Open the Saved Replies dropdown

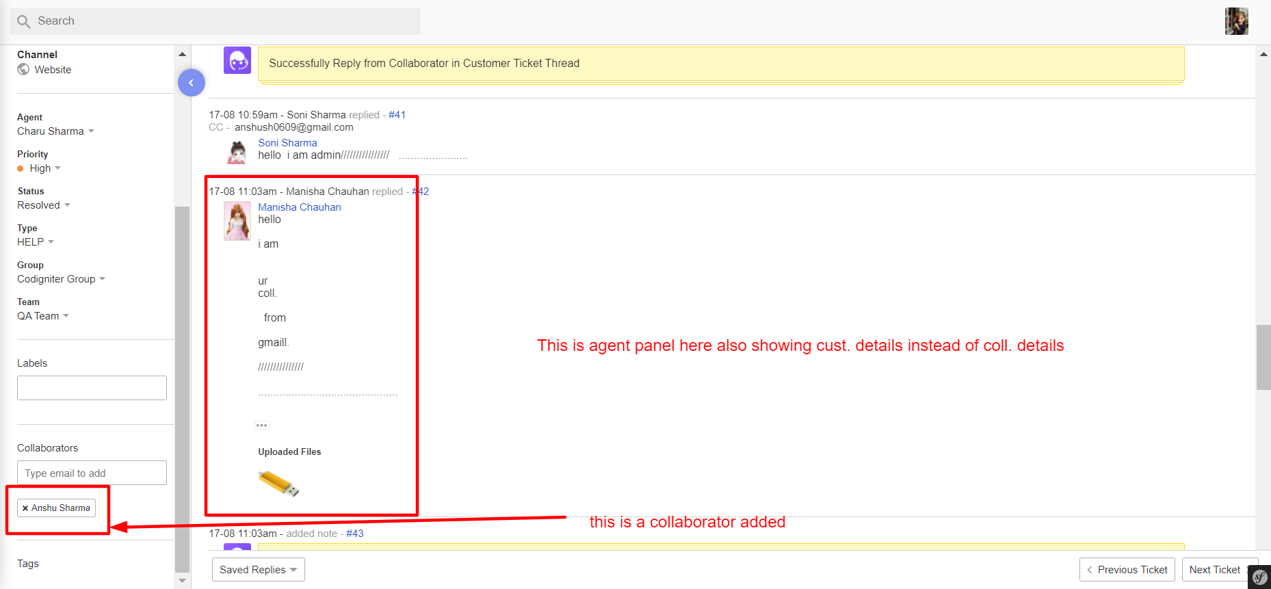click(259, 570)
